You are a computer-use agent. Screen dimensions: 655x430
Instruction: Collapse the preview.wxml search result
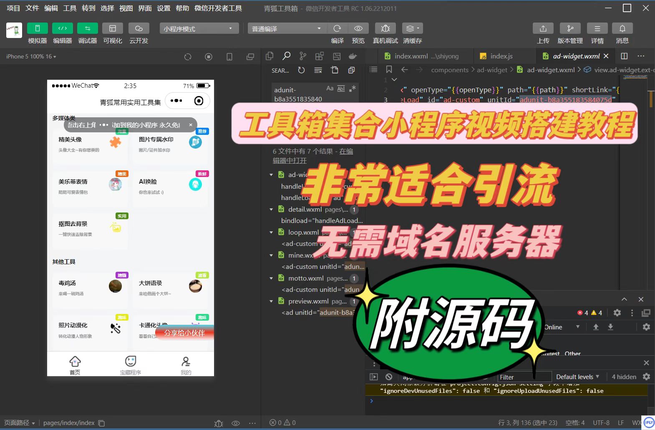click(271, 301)
